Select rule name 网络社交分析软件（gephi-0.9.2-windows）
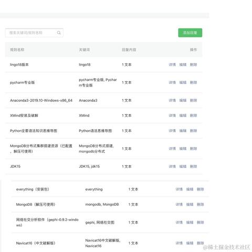The height and width of the screenshot is (252, 252). 47,223
